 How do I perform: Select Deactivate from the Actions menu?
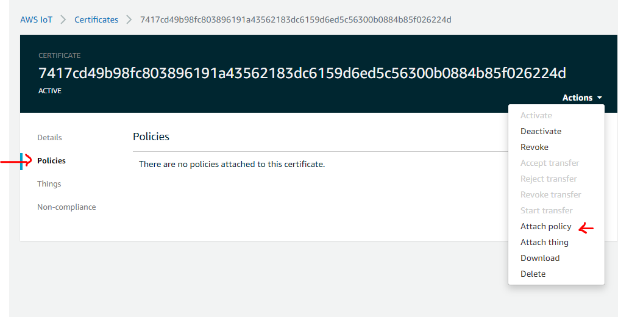pos(541,131)
